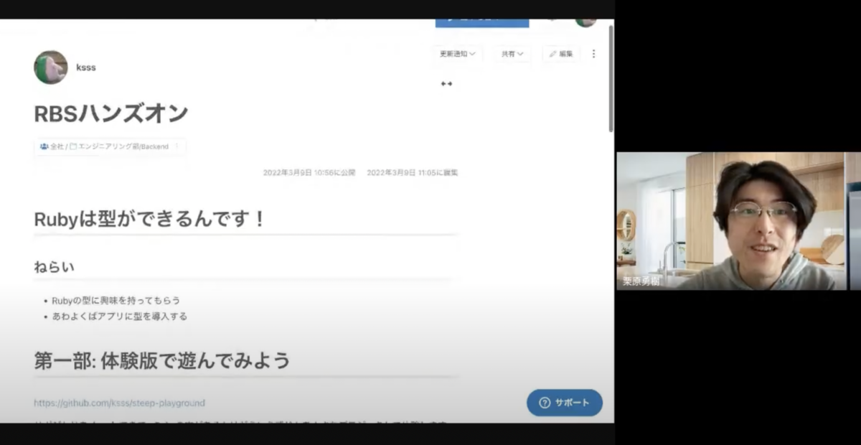Click the bullet あわよくばアプリに型を導入する
The height and width of the screenshot is (445, 861).
(119, 316)
